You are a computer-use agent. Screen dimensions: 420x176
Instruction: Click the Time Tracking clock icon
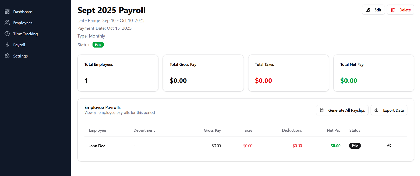(7, 34)
